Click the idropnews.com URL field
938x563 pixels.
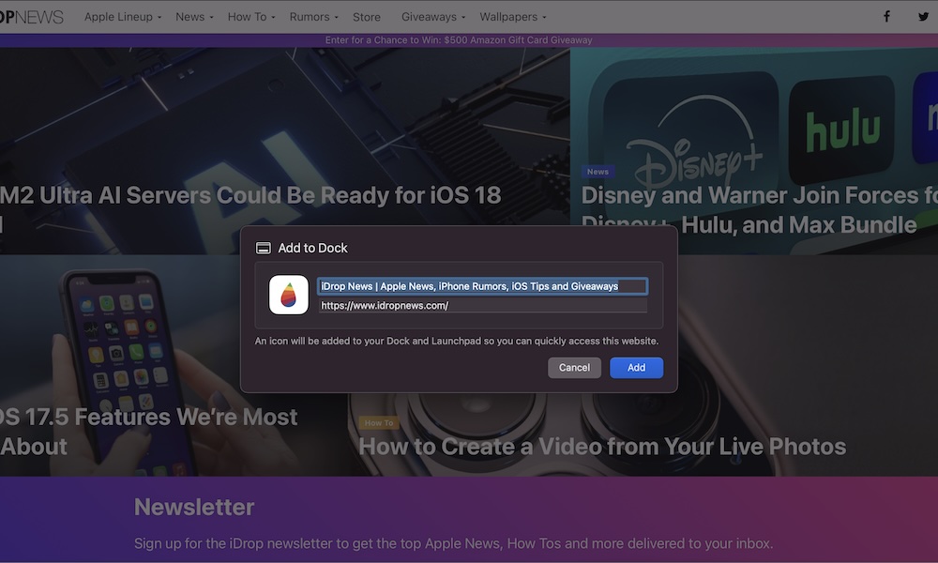482,306
